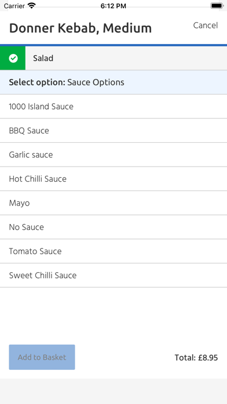Select Sweet Chilli Sauce

113,276
